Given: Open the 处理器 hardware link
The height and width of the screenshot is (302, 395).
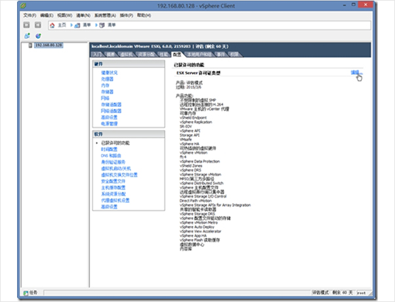Looking at the screenshot, I should (x=108, y=79).
